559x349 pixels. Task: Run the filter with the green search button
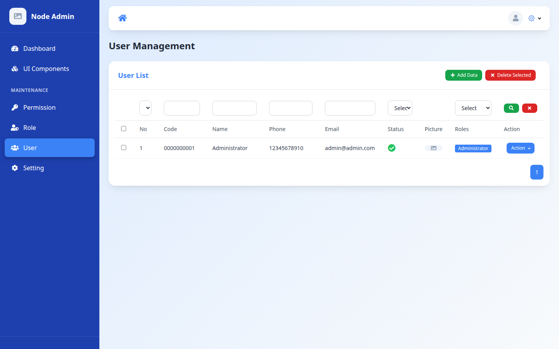(x=511, y=108)
